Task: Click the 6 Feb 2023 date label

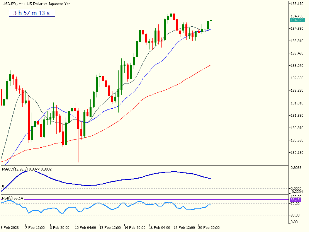Action: point(10,227)
